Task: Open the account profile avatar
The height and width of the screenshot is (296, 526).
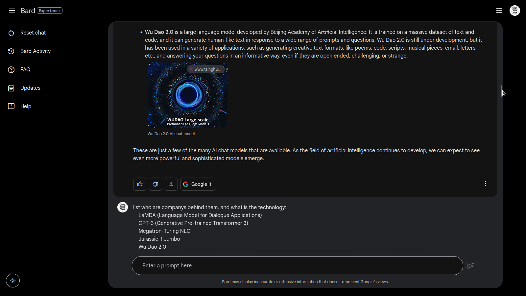Action: click(515, 11)
